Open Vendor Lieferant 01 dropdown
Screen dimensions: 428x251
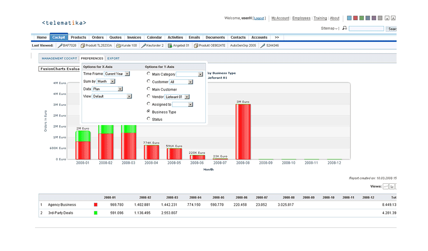(177, 97)
